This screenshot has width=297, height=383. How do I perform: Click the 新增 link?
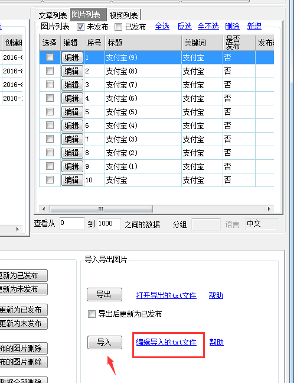click(x=254, y=26)
